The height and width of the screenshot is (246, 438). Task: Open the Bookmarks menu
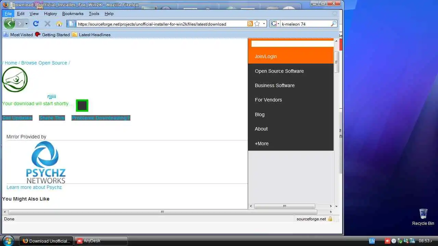point(73,14)
